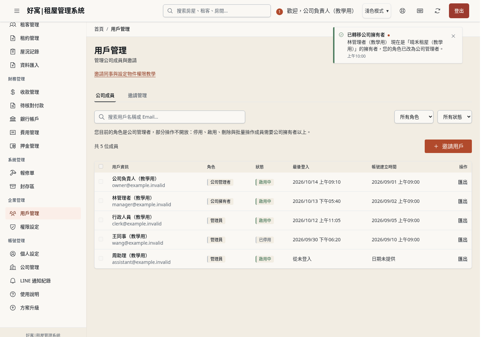Open 屋況記錄 in the sidebar
Image resolution: width=485 pixels, height=337 pixels.
[x=43, y=52]
